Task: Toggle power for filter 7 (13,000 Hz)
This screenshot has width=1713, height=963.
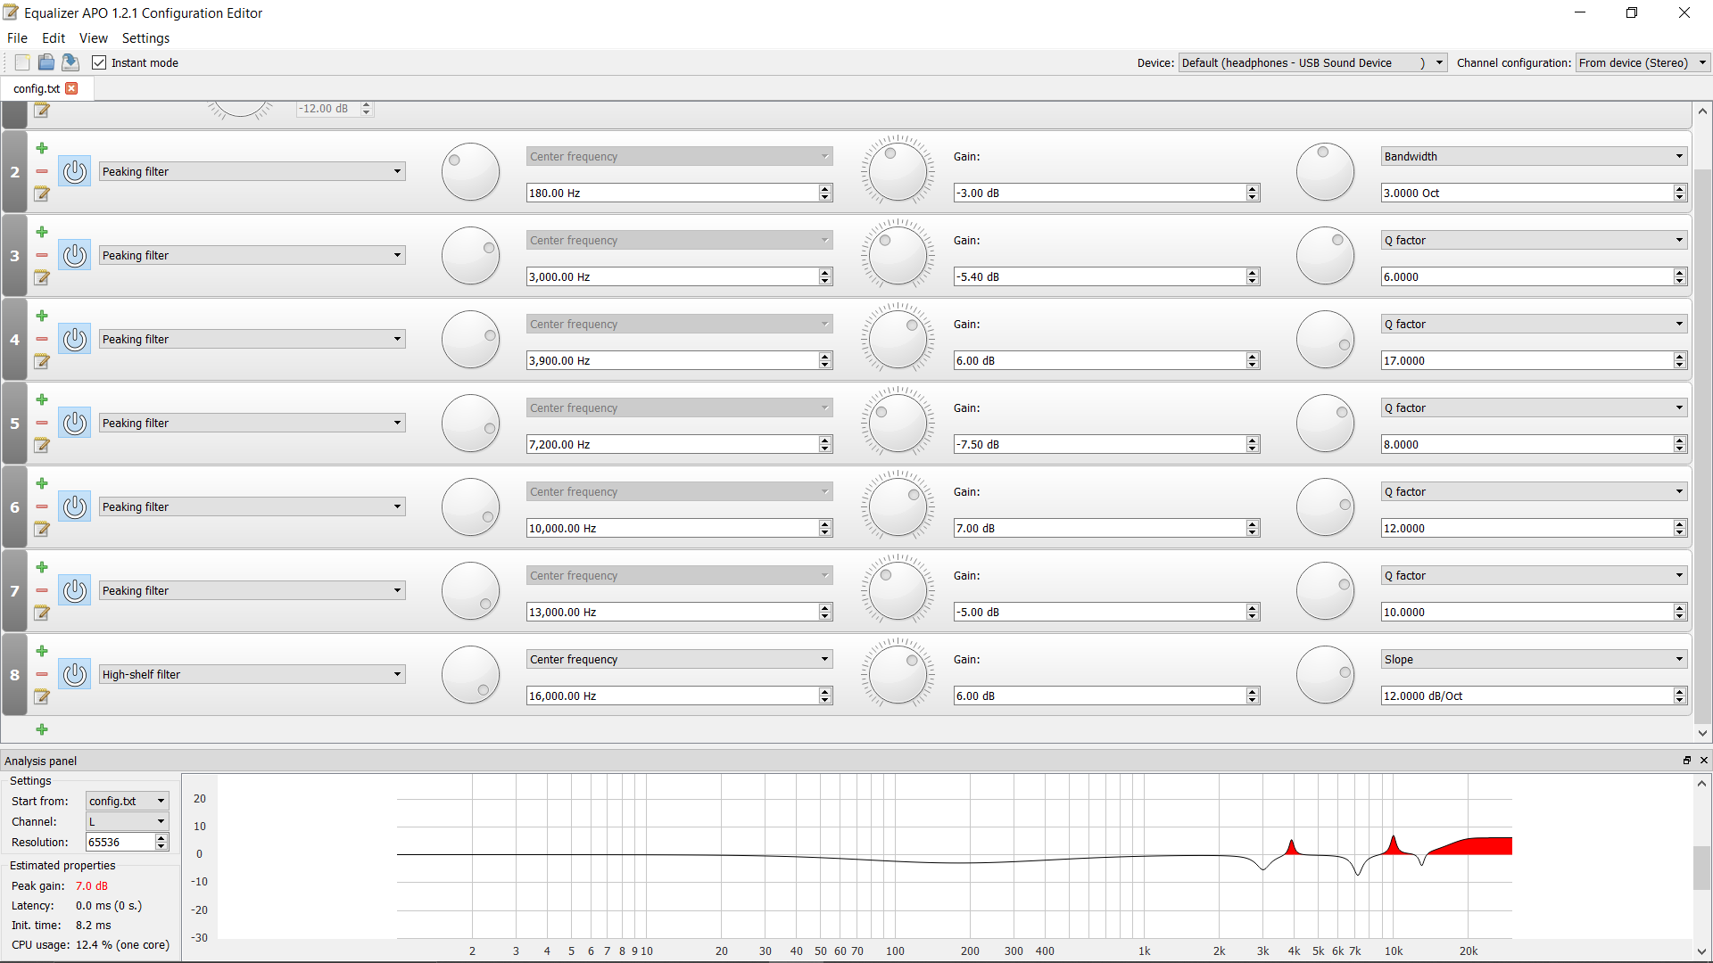Action: pyautogui.click(x=75, y=590)
